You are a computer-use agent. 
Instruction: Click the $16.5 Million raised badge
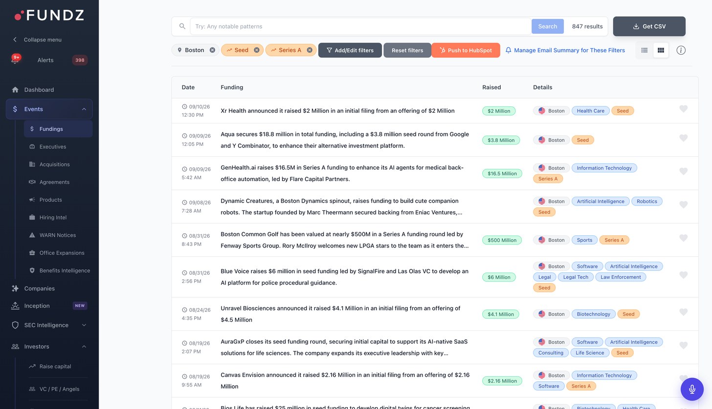pos(502,173)
